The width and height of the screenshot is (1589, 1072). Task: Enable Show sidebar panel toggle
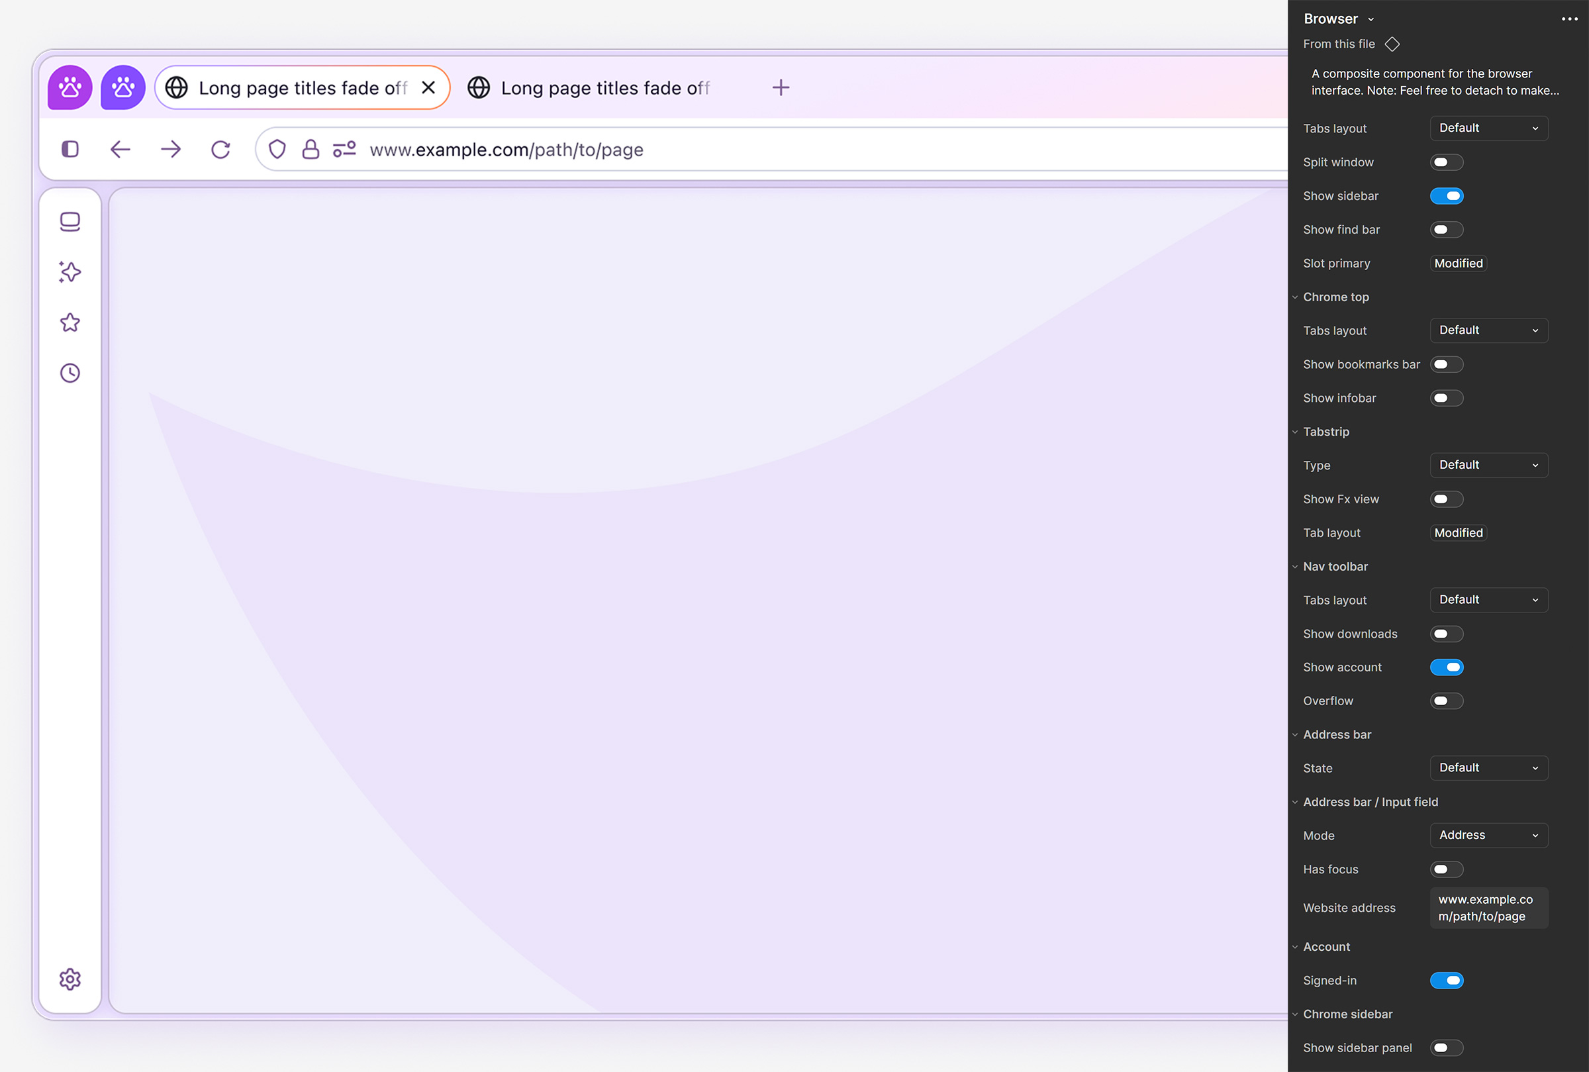coord(1446,1048)
